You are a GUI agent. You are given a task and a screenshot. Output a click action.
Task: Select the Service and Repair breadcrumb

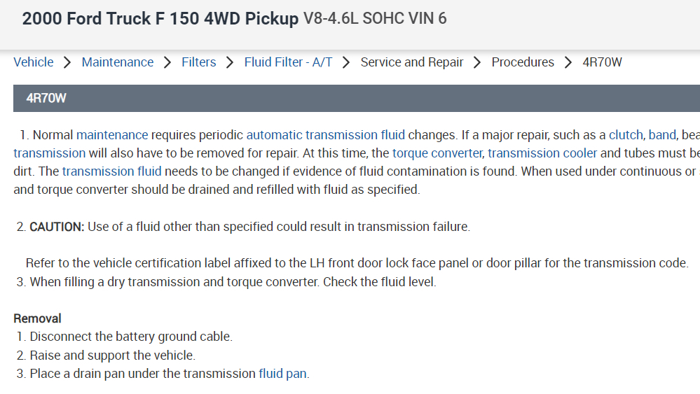412,62
